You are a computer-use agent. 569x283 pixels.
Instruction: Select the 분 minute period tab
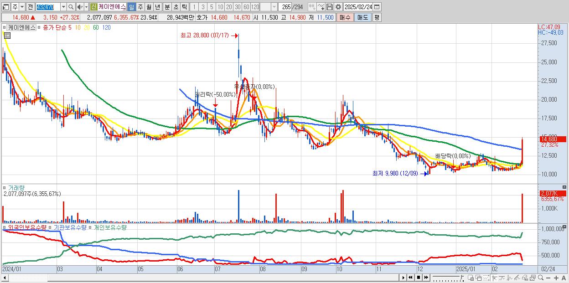tap(167, 7)
